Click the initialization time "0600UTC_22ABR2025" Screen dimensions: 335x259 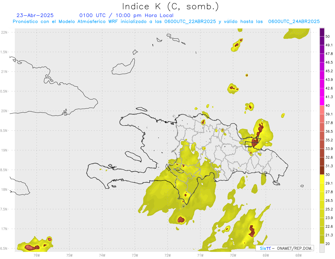click(x=190, y=22)
